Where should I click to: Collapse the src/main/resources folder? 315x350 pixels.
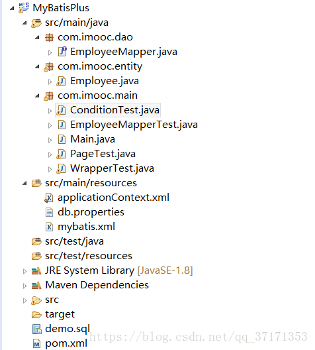point(24,184)
